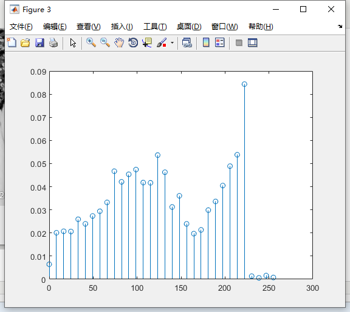Image resolution: width=350 pixels, height=312 pixels.
Task: Print the figure with the printer icon
Action: tap(53, 42)
